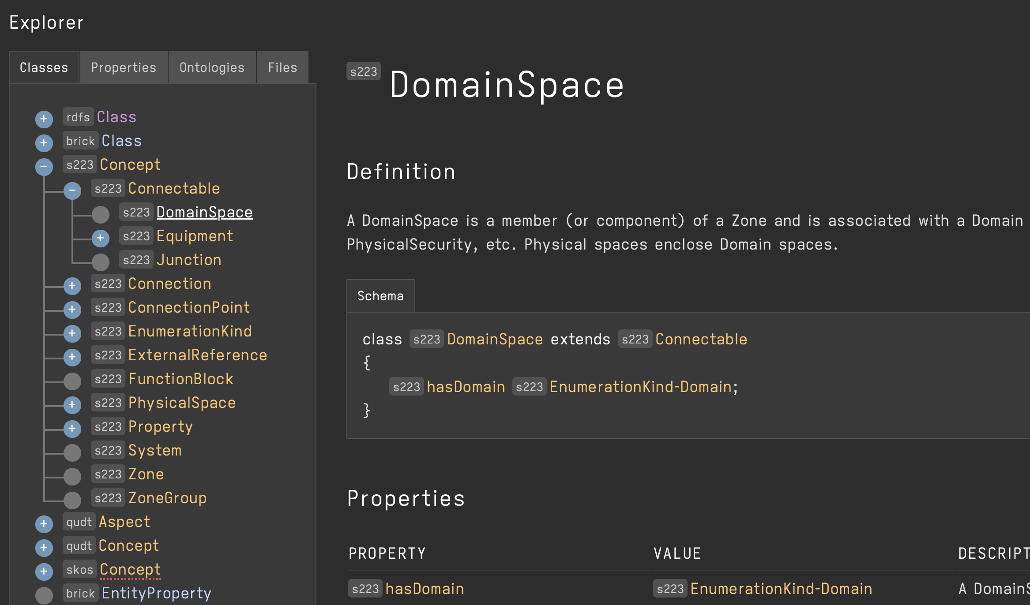
Task: Click hasDomain link in Properties table
Action: (424, 589)
